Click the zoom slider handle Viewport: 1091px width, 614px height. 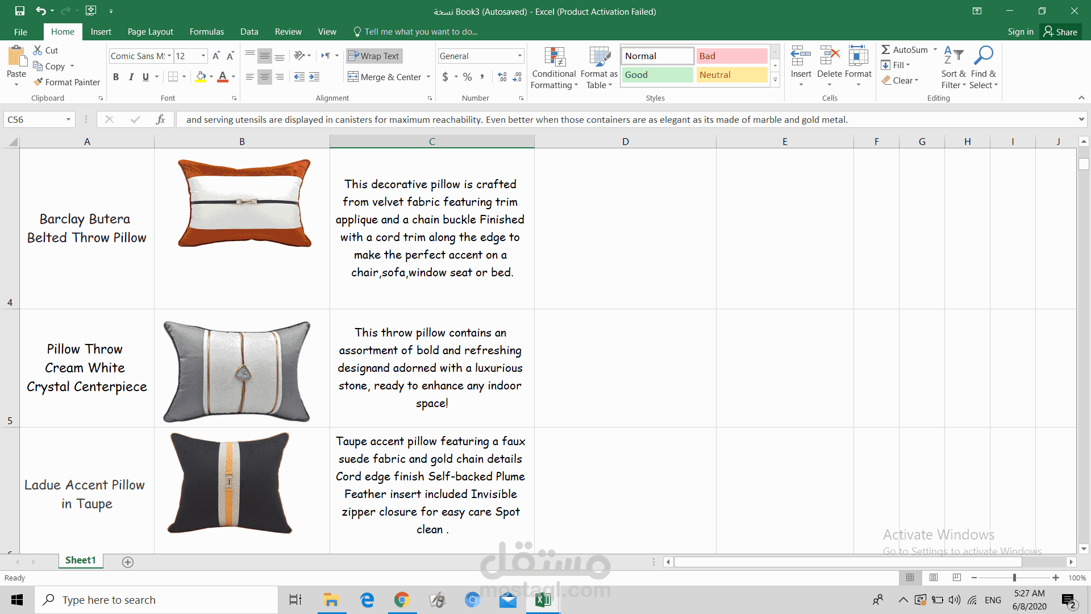pos(1014,578)
